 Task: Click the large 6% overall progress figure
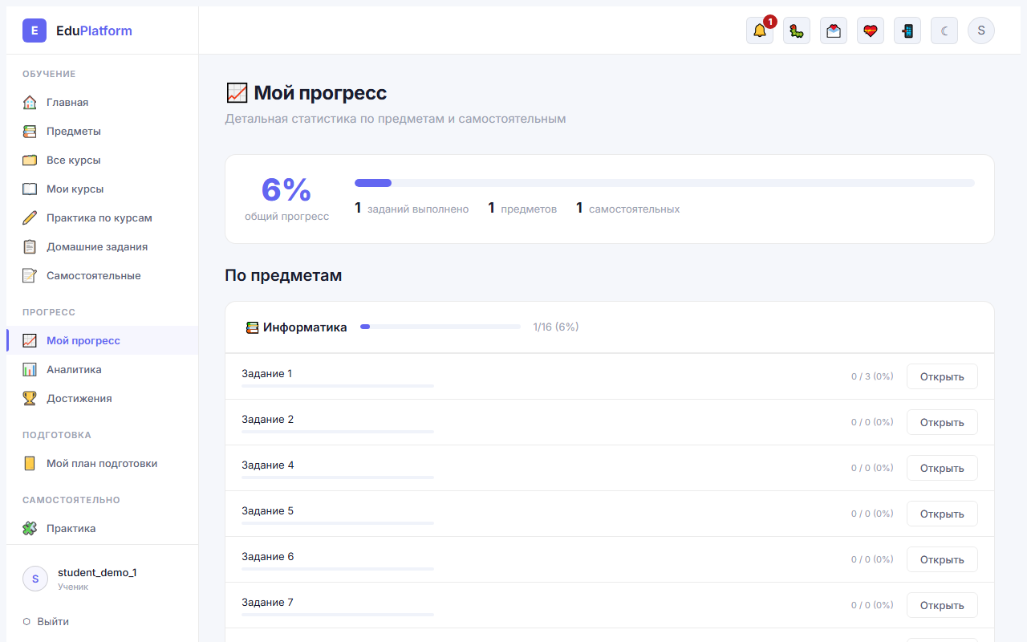pyautogui.click(x=286, y=189)
